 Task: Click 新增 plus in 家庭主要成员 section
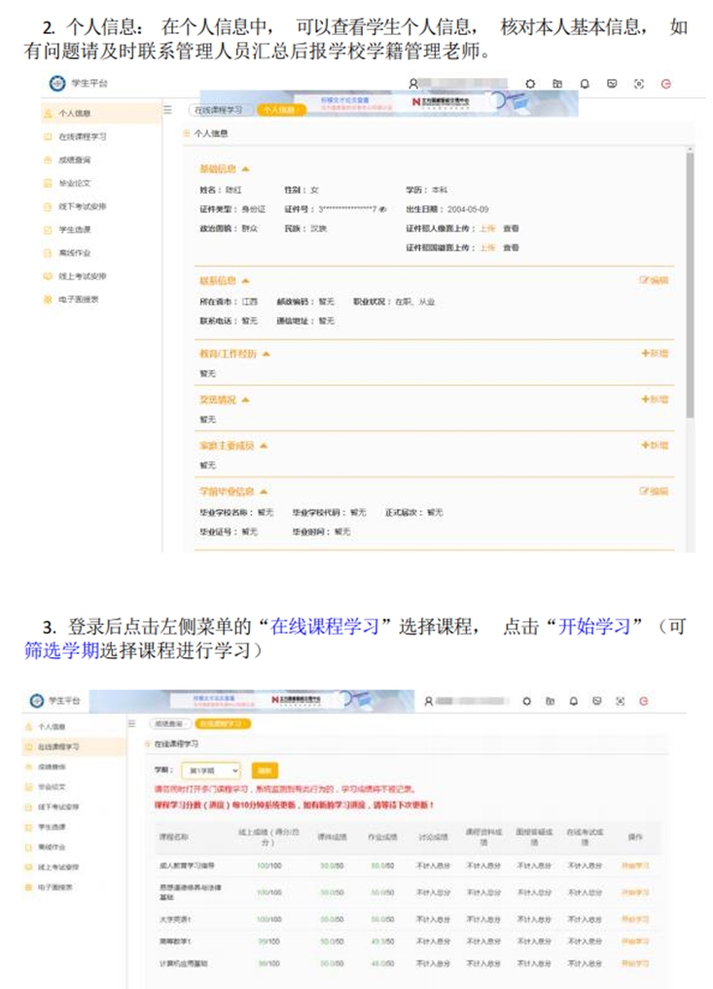coord(655,445)
